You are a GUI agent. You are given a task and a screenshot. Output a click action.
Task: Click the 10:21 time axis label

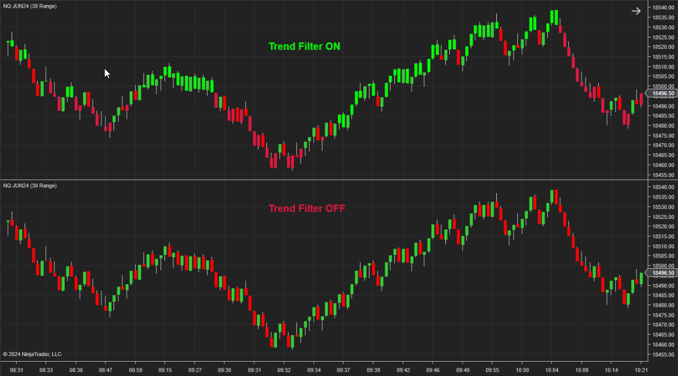pyautogui.click(x=641, y=370)
